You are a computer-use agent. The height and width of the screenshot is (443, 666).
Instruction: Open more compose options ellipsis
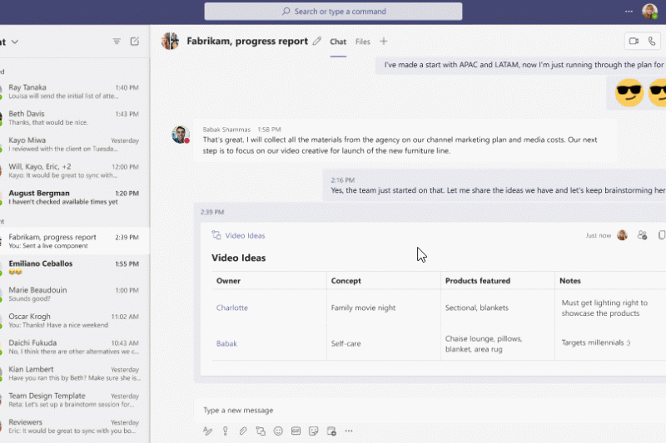349,431
